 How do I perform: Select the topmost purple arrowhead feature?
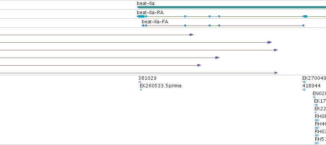pyautogui.click(x=192, y=35)
